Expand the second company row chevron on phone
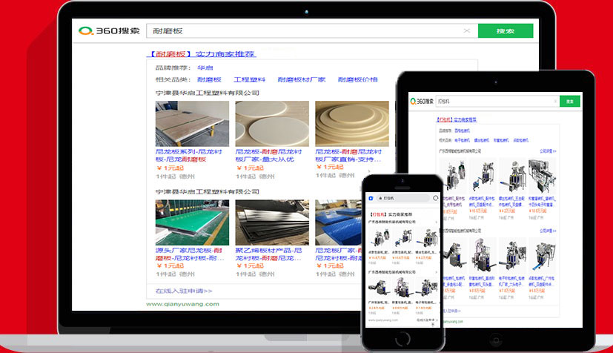Screen dimensions: 613x353 click(x=437, y=272)
